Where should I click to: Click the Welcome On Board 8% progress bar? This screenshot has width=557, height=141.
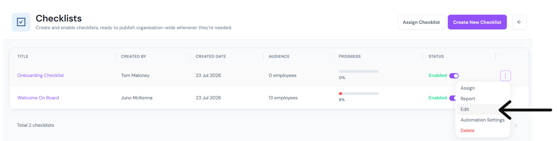[x=359, y=94]
